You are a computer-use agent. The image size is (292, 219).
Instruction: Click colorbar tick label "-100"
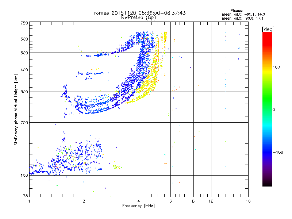click(278, 152)
